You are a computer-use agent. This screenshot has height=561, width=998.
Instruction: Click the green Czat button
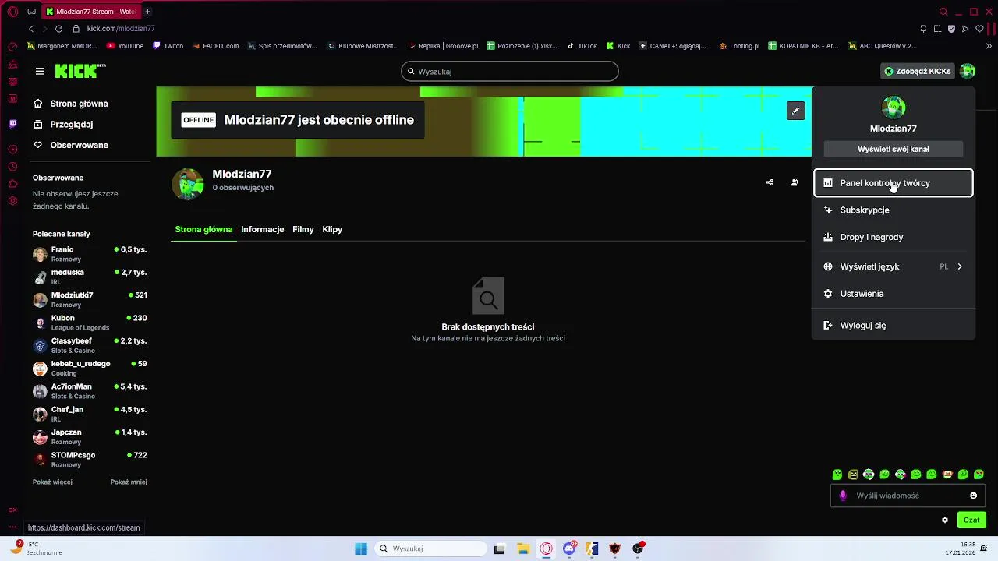971,520
